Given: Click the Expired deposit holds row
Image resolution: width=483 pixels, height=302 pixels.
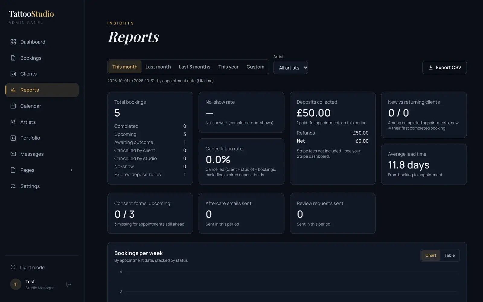Looking at the screenshot, I should click(x=150, y=175).
